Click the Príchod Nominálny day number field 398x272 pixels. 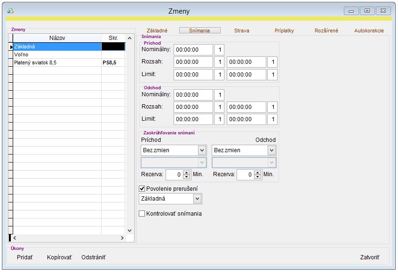click(219, 50)
